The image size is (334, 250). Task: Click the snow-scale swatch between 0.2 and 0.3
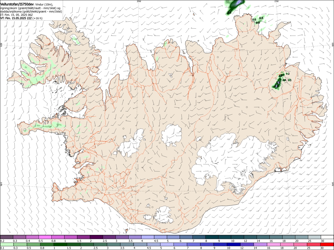[x=7, y=237]
